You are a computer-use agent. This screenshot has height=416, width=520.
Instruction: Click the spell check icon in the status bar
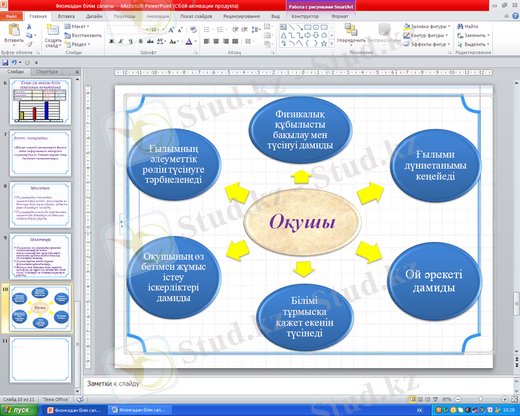(x=80, y=400)
